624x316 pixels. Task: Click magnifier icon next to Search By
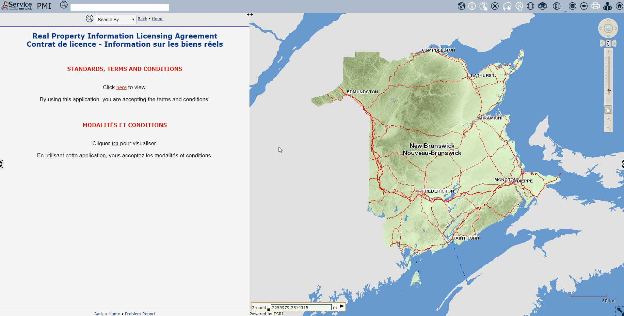click(x=90, y=19)
